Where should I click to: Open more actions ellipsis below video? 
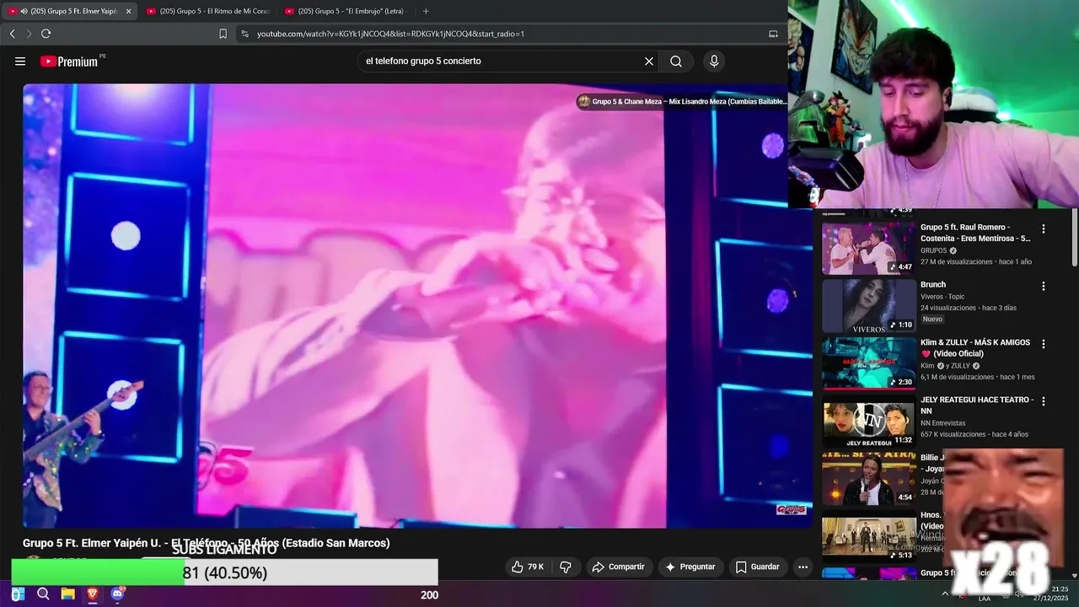pyautogui.click(x=803, y=567)
